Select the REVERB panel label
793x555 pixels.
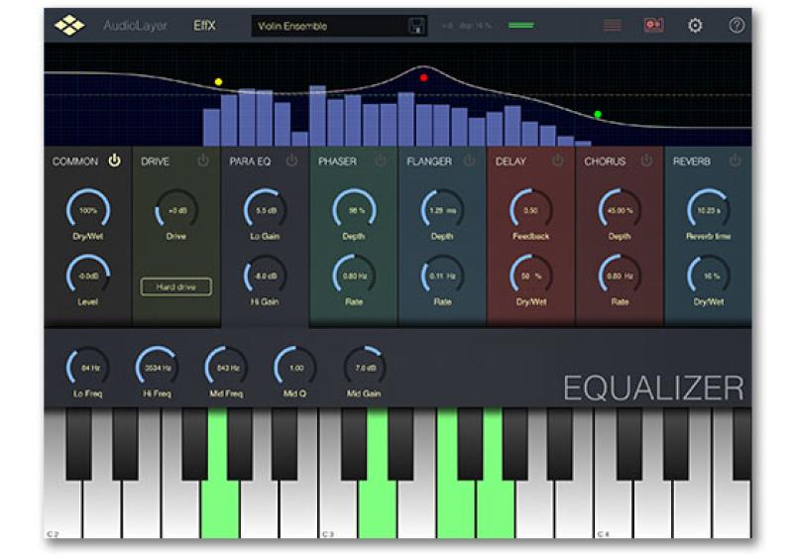[691, 162]
